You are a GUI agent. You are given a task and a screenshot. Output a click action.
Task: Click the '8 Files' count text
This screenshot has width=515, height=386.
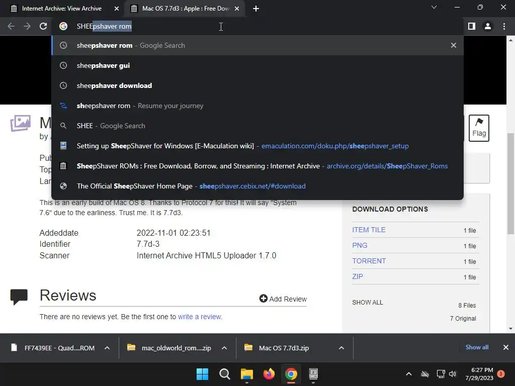467,305
